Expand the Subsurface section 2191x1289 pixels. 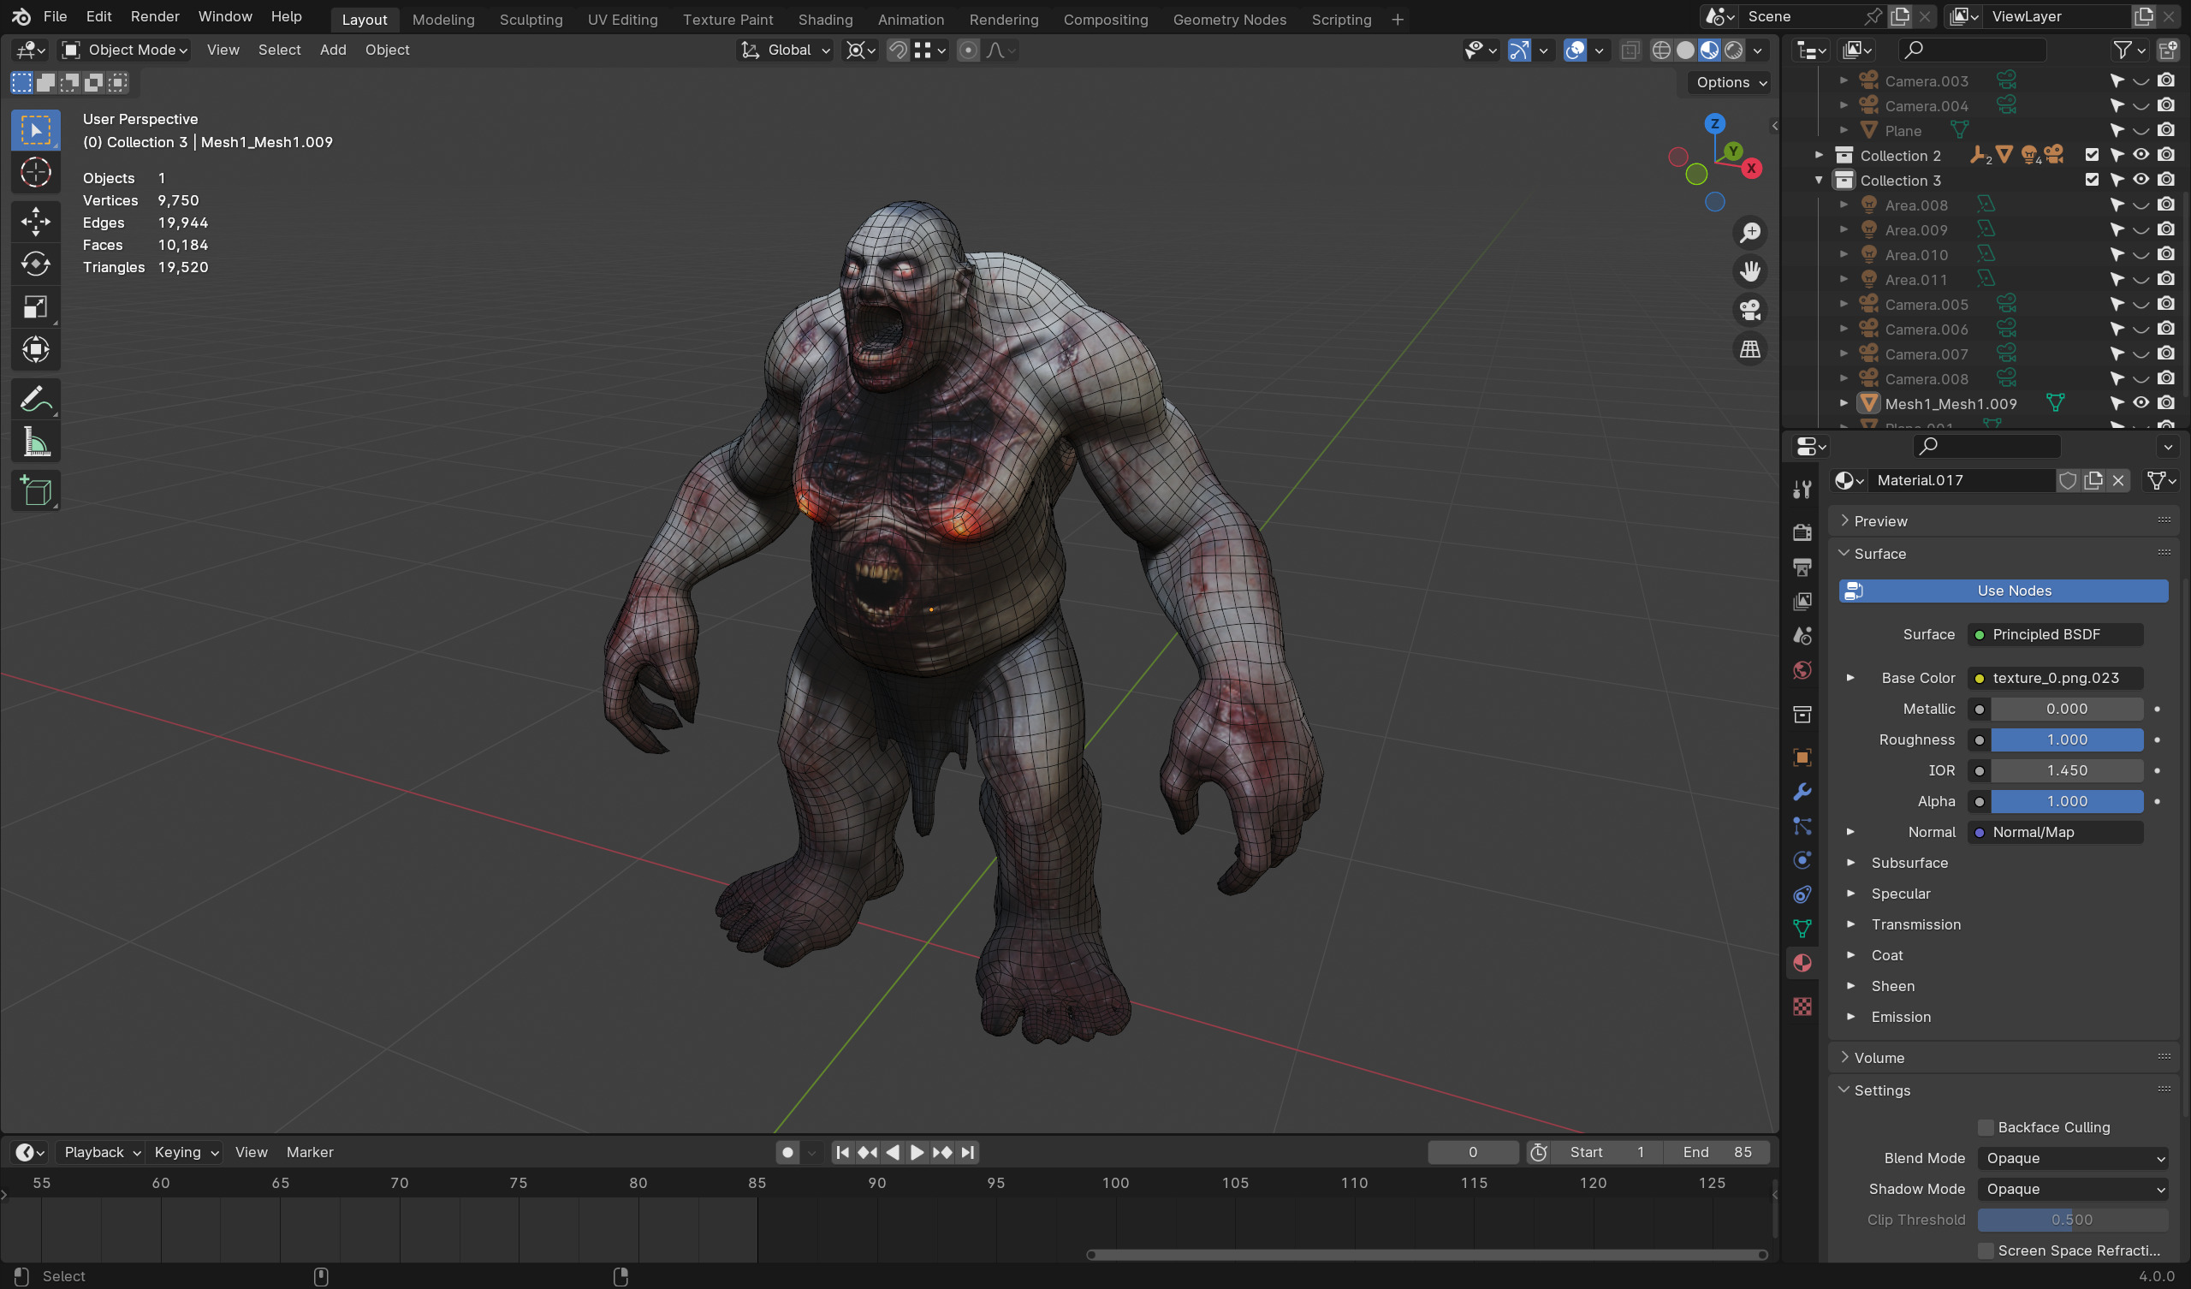coord(1851,863)
